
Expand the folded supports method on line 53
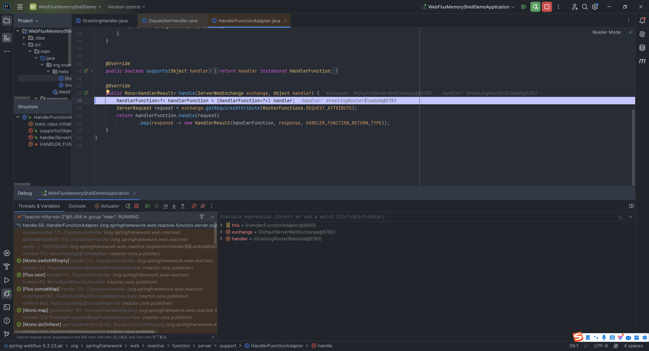92,71
